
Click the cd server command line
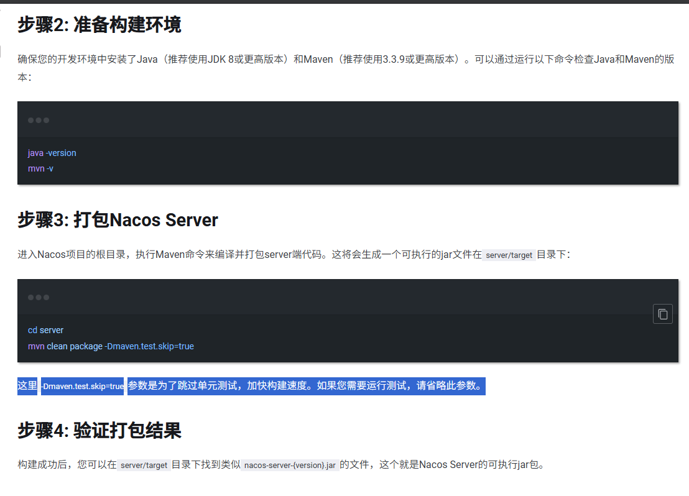45,330
